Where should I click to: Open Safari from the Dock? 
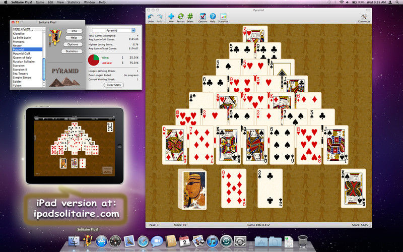[x=143, y=241]
